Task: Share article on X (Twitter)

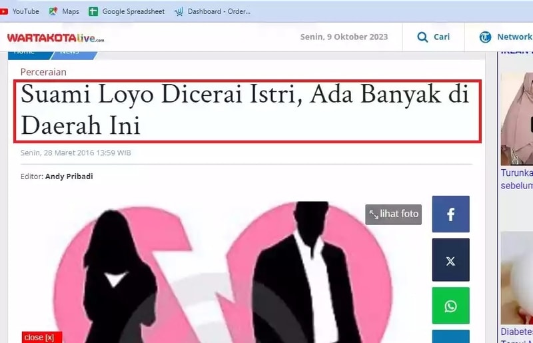Action: (x=451, y=260)
